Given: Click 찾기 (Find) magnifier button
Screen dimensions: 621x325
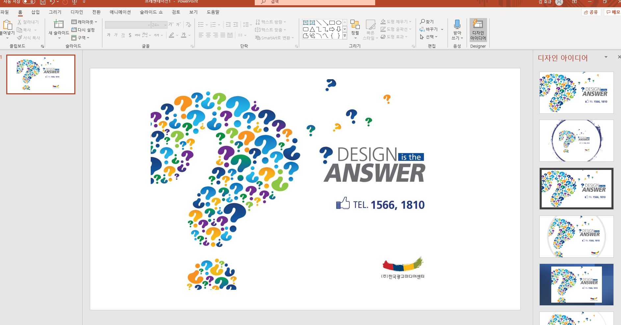Looking at the screenshot, I should 427,22.
